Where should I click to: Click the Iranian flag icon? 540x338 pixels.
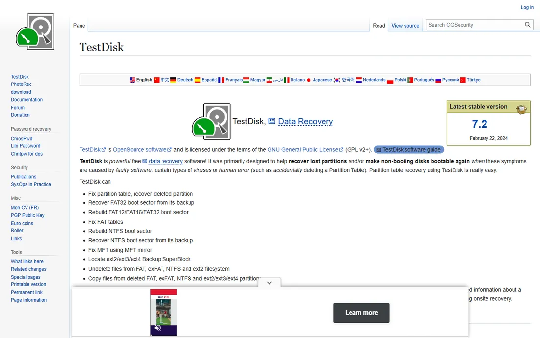coord(270,80)
